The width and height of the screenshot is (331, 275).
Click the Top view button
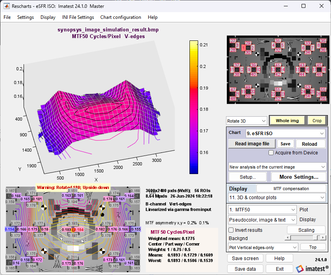[x=313, y=247]
